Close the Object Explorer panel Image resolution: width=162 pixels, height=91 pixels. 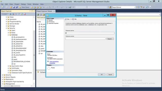click(34, 11)
